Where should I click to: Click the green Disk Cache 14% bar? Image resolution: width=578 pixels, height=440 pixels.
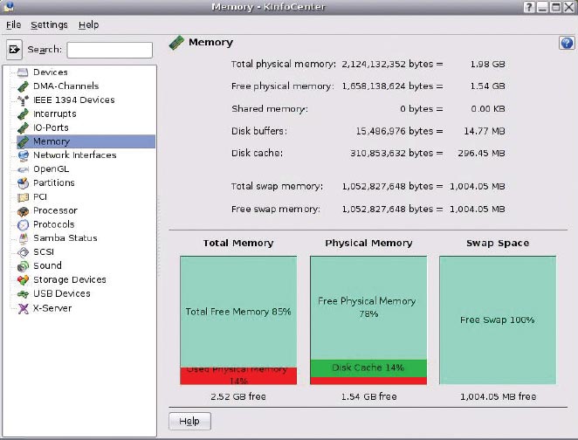click(368, 368)
